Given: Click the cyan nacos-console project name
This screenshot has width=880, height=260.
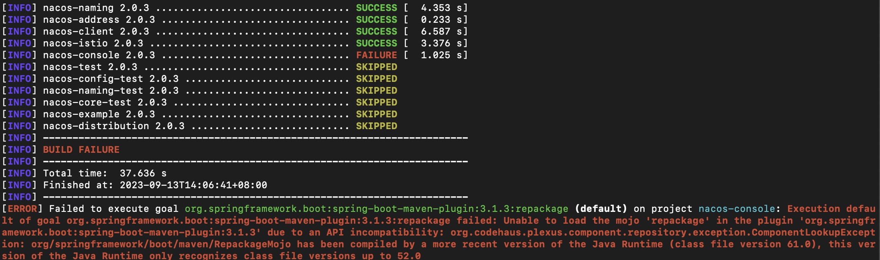Looking at the screenshot, I should tap(737, 209).
